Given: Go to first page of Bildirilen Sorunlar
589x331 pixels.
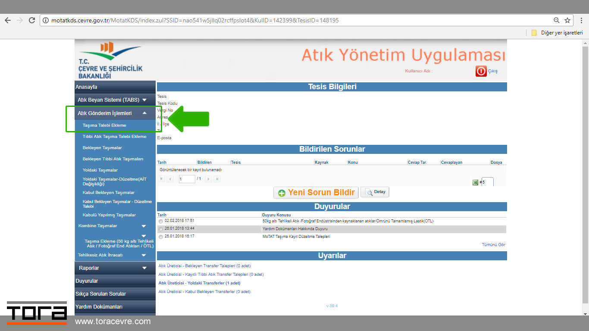Looking at the screenshot, I should pos(162,179).
